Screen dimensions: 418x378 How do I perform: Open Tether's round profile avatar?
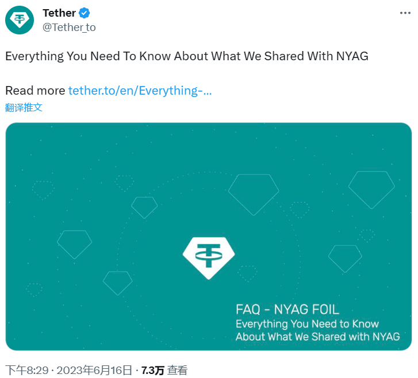point(20,20)
